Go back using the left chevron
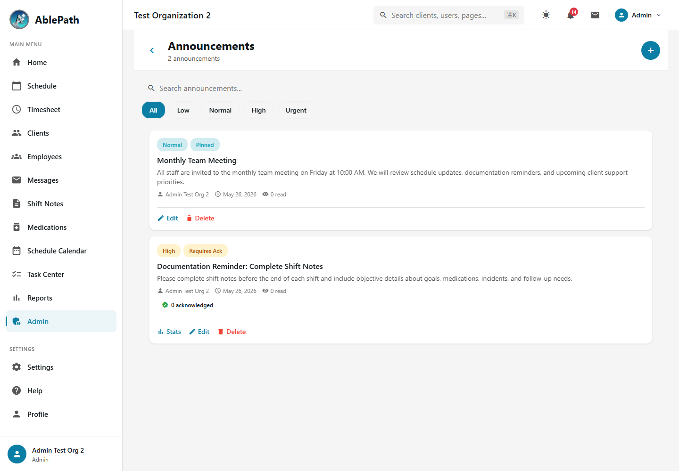679x471 pixels. tap(152, 50)
